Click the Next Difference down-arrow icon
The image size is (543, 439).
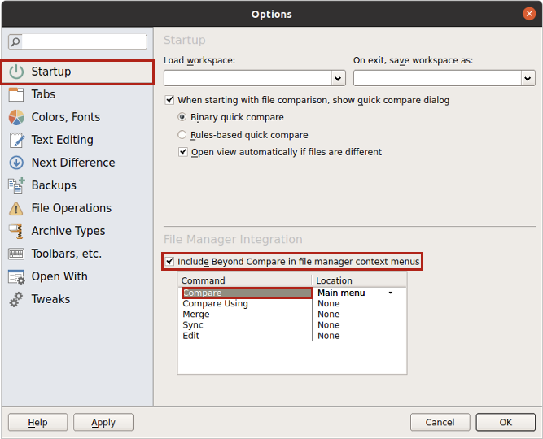pyautogui.click(x=16, y=163)
